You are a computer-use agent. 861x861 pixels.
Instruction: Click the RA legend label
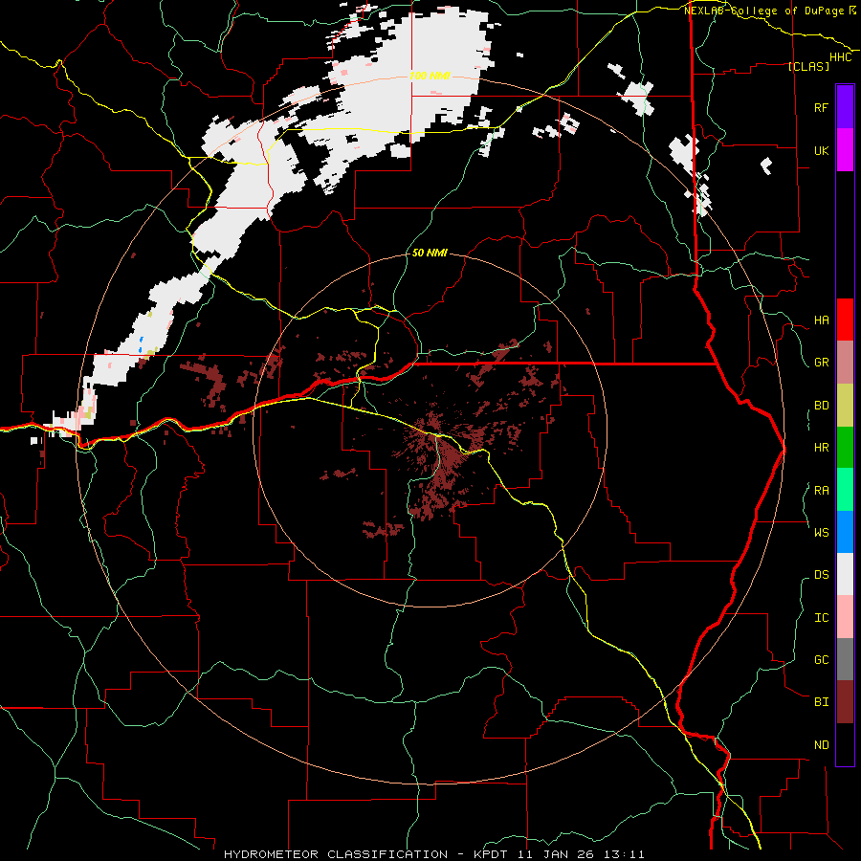coord(821,491)
